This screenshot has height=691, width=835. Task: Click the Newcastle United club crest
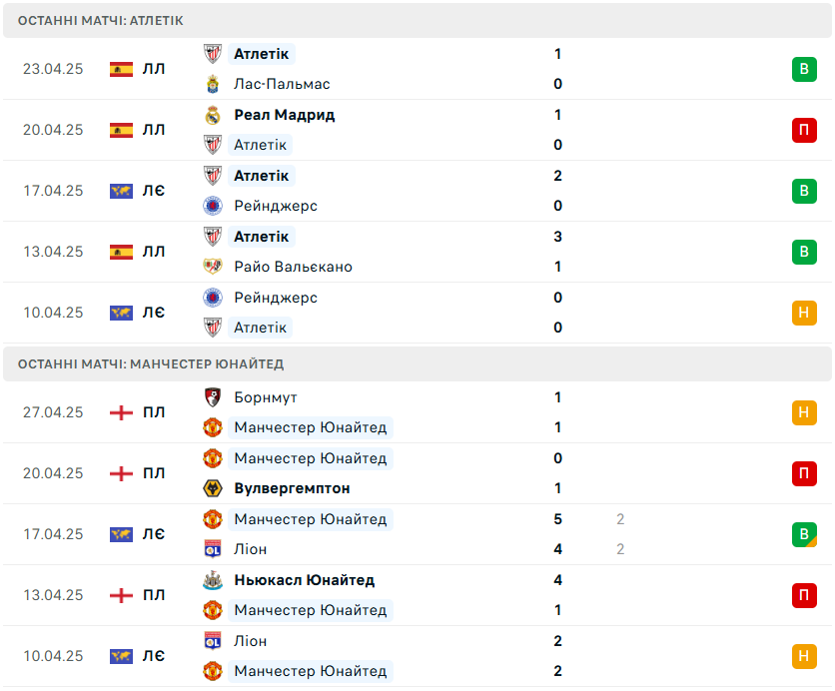pos(213,580)
